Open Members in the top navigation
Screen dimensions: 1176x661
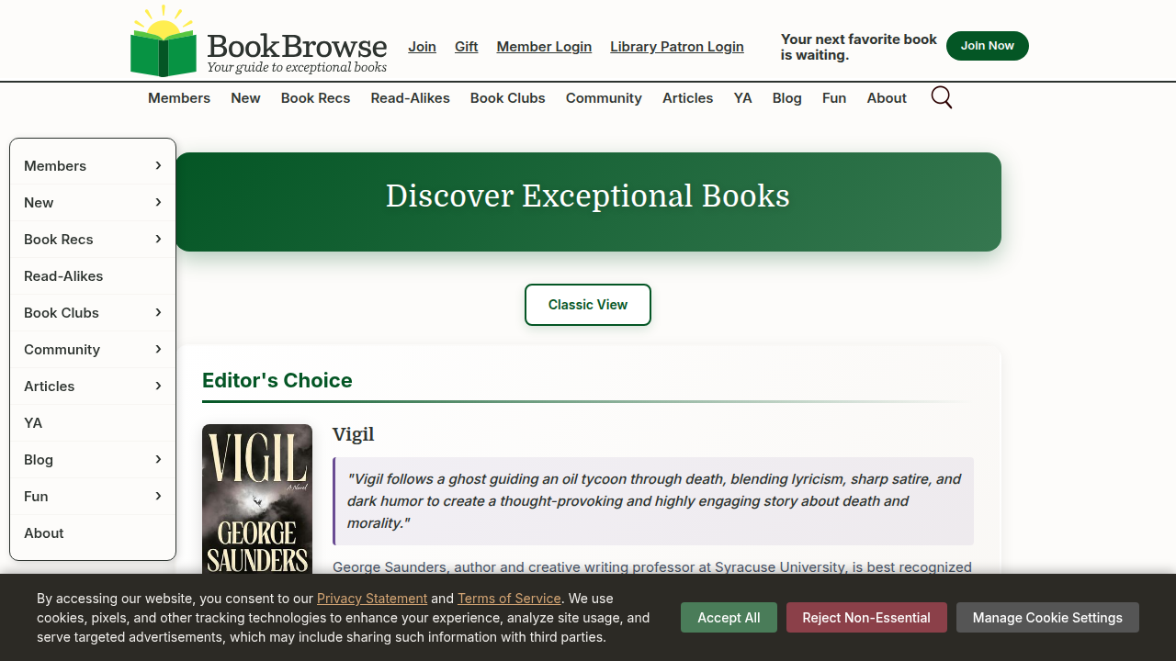point(179,98)
